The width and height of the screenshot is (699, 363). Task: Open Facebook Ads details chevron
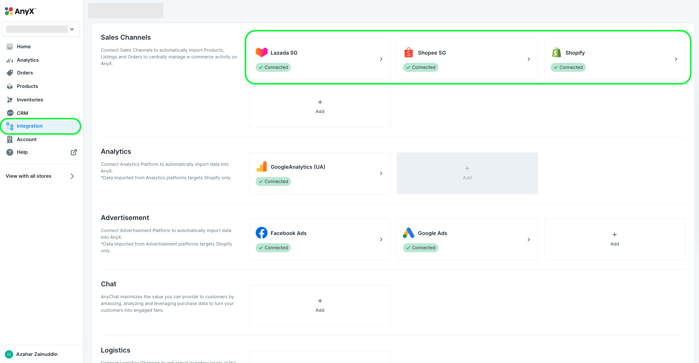pyautogui.click(x=381, y=240)
